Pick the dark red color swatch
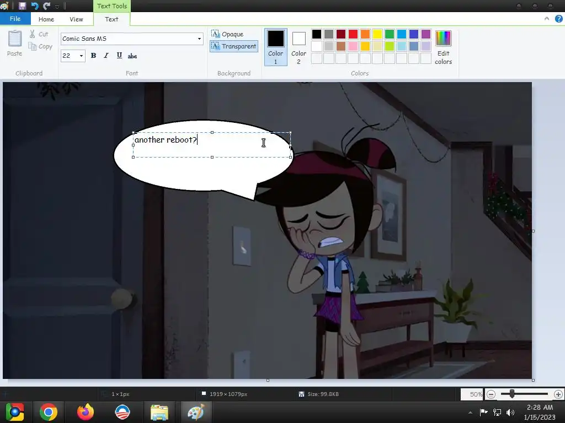Viewport: 565px width, 423px height. pos(341,34)
